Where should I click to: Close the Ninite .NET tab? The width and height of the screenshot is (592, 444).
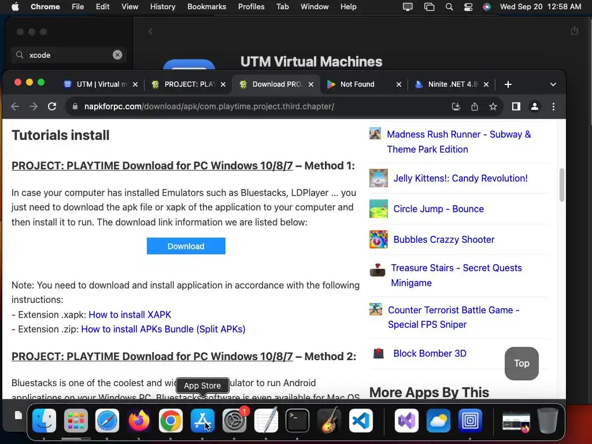[x=486, y=84]
